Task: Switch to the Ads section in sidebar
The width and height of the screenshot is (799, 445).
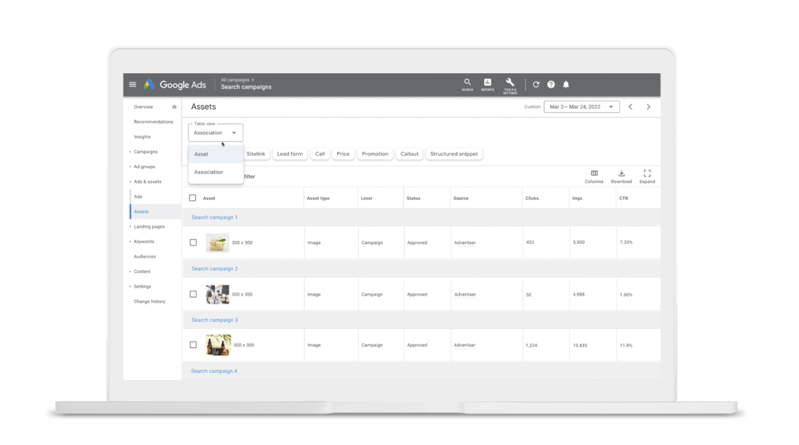Action: [138, 196]
